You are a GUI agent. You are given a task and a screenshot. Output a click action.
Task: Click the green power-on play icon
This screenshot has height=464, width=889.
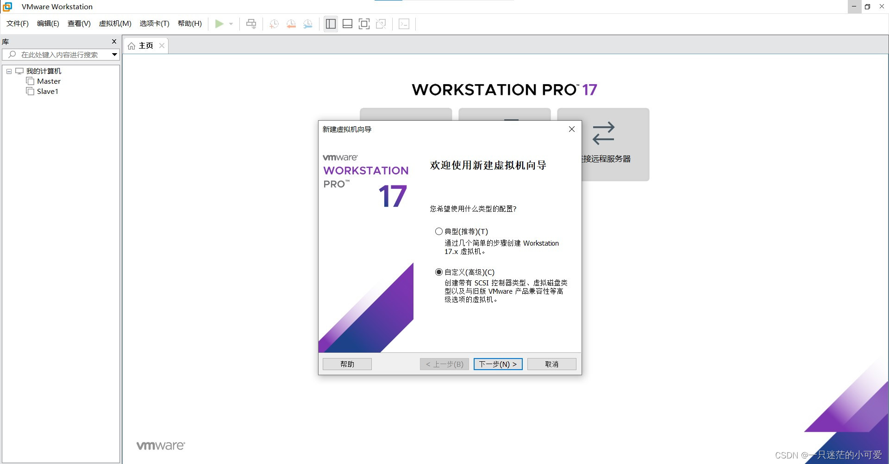(219, 24)
